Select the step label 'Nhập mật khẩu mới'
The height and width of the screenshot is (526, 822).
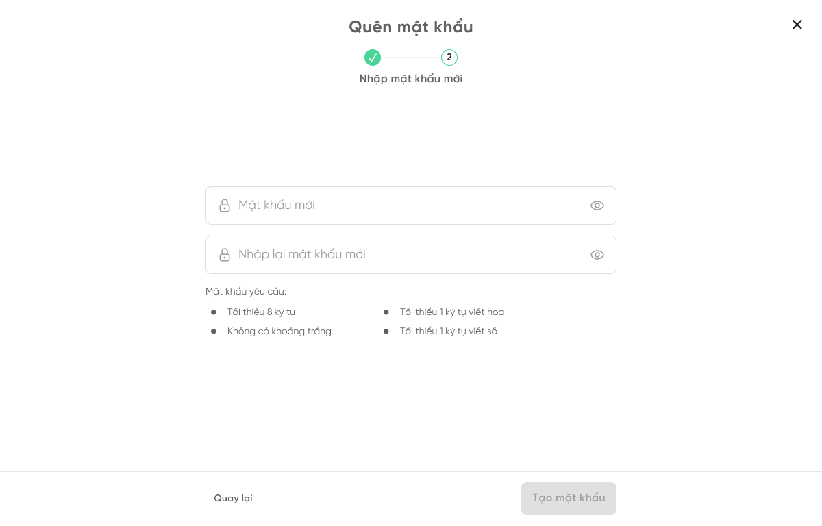(410, 78)
